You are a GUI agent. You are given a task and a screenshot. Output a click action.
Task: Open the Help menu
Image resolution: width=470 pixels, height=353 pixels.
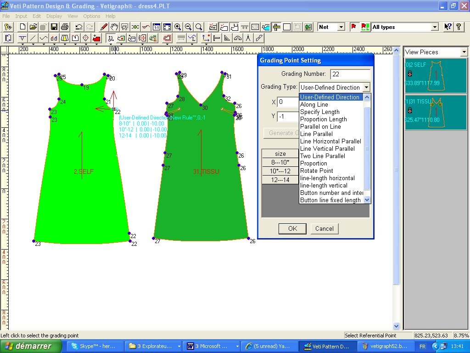110,16
